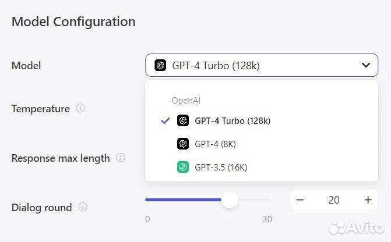
Task: Click the Dialog round value field showing 20
Action: [x=334, y=200]
